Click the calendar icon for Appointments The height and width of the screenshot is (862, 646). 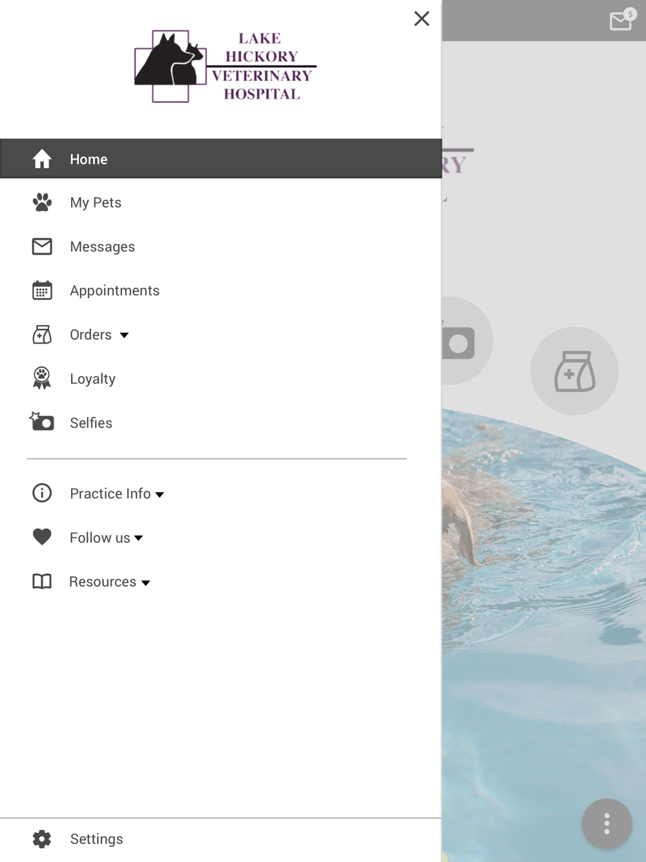pyautogui.click(x=42, y=290)
